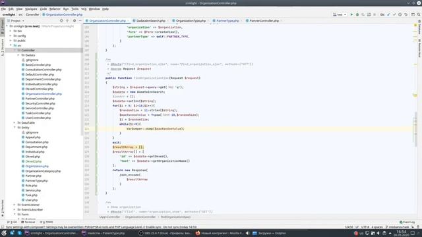Open the File menu
The width and height of the screenshot is (422, 237).
(3, 9)
